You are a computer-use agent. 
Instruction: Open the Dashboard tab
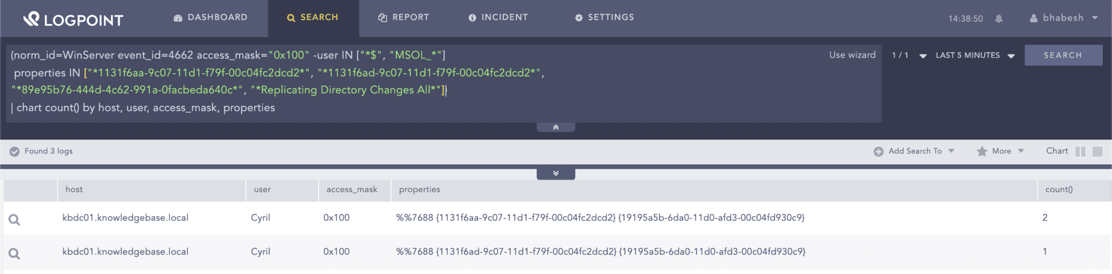(211, 17)
